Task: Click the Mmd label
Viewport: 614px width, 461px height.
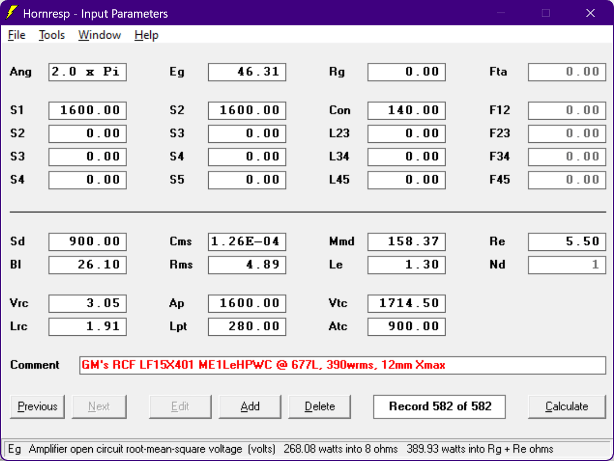Action: [x=341, y=242]
